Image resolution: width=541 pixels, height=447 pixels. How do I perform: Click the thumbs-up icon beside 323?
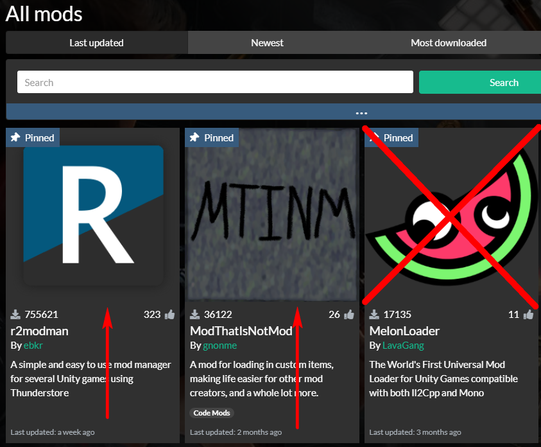(x=169, y=315)
